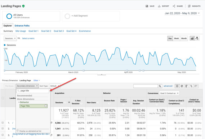The height and width of the screenshot is (139, 205).
Task: Open the Insights panel
Action: tap(194, 6)
